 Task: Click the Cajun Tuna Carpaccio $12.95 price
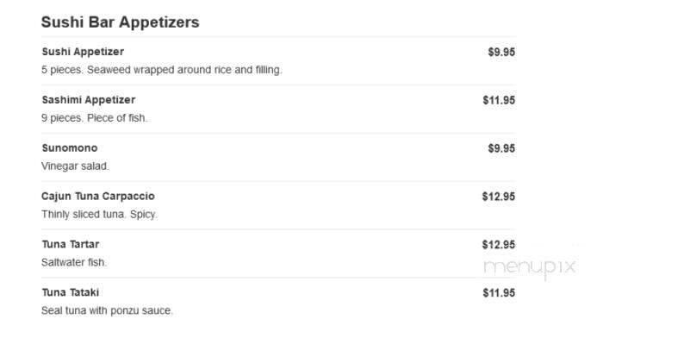click(499, 197)
